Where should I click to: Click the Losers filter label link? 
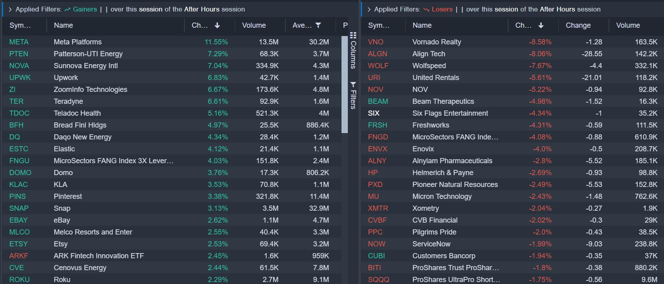(442, 9)
